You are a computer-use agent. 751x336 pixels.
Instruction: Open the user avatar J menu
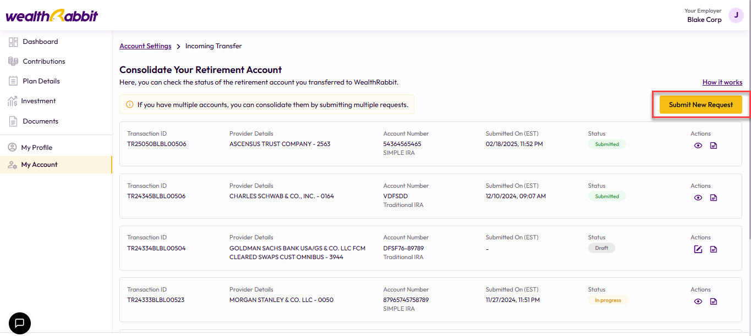point(736,15)
